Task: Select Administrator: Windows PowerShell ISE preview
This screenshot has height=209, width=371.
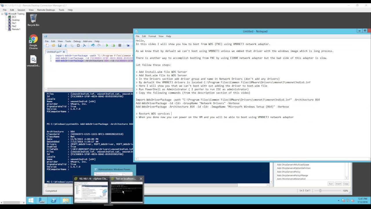Action: (x=114, y=170)
